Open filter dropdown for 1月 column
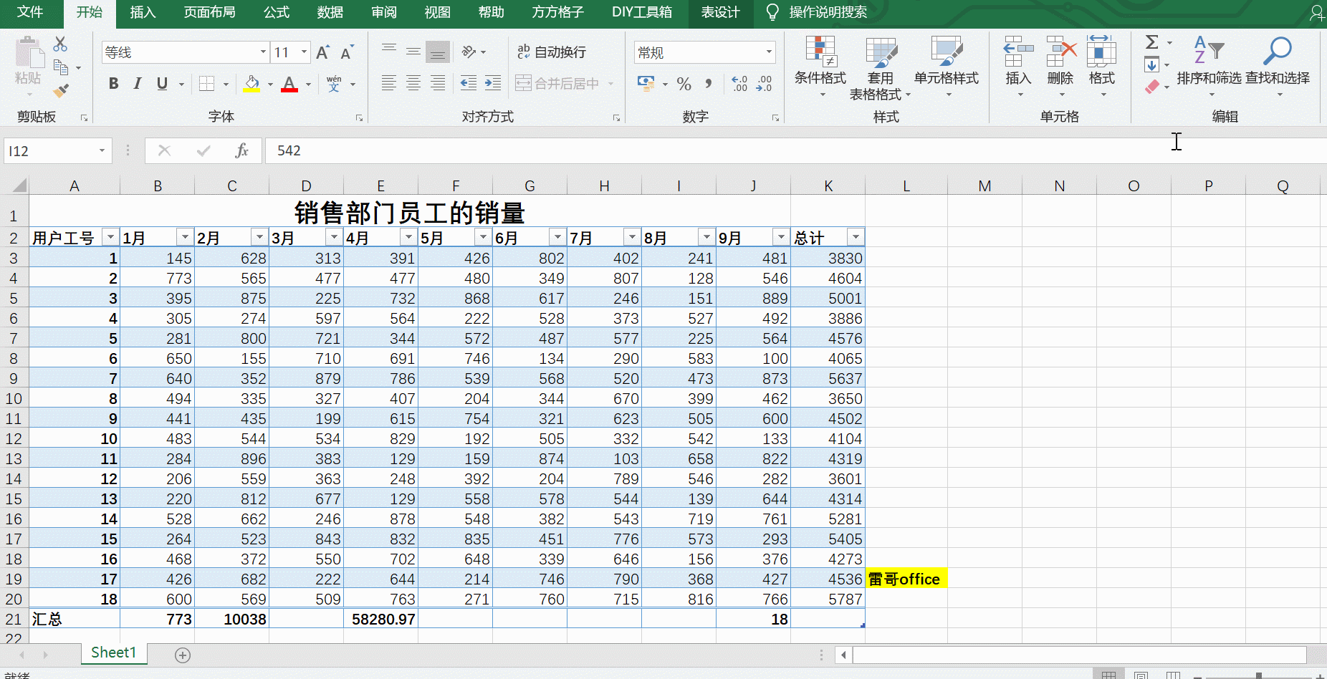The width and height of the screenshot is (1327, 679). 185,237
